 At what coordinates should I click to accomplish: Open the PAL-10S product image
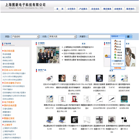62,99
